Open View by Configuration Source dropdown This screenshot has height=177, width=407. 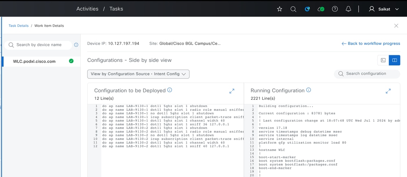(139, 74)
